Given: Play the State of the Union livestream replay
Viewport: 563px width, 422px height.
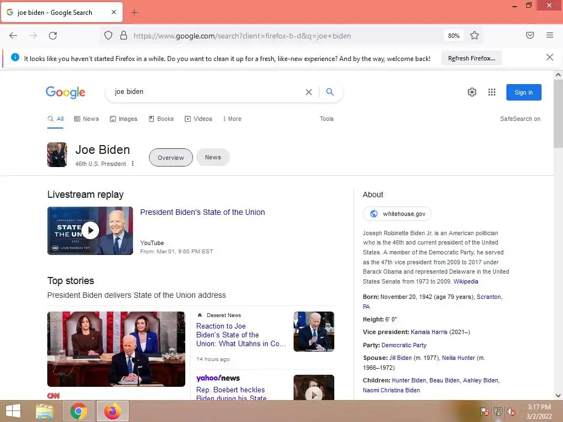Looking at the screenshot, I should point(90,230).
